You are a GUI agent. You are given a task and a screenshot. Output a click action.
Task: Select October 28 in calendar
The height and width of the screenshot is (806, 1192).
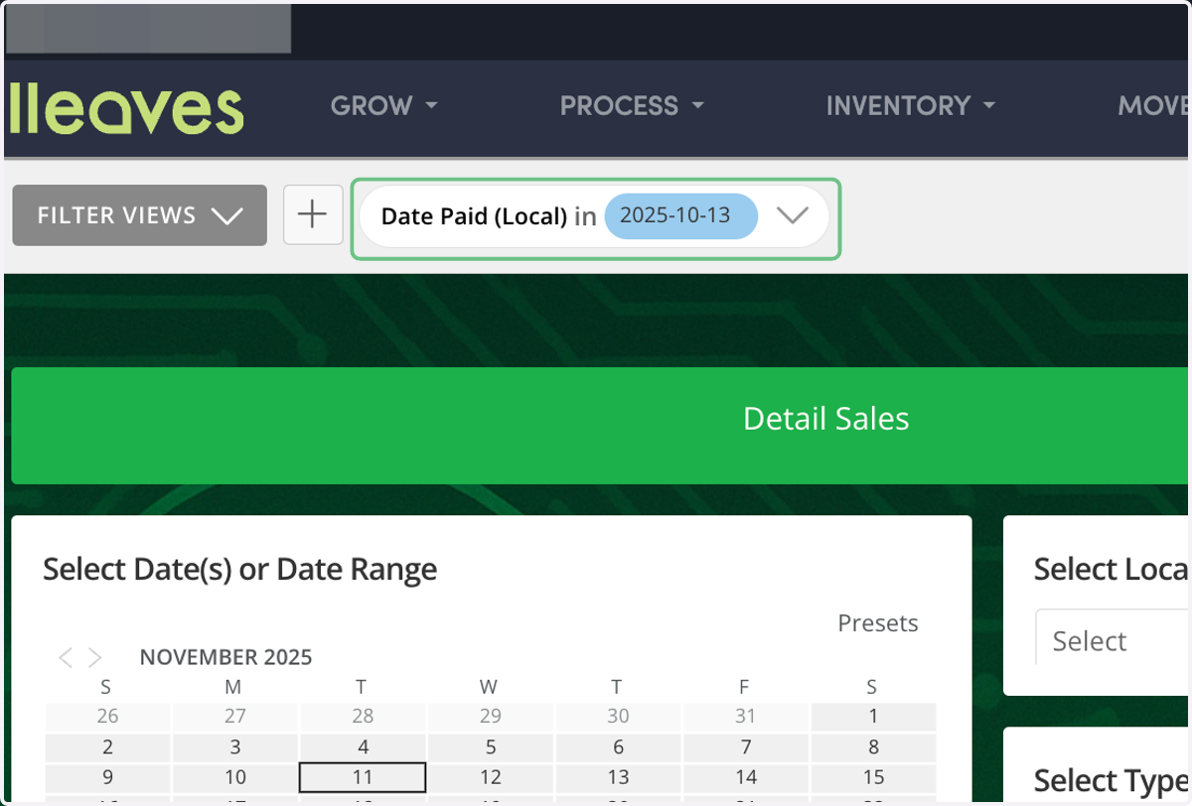coord(363,717)
